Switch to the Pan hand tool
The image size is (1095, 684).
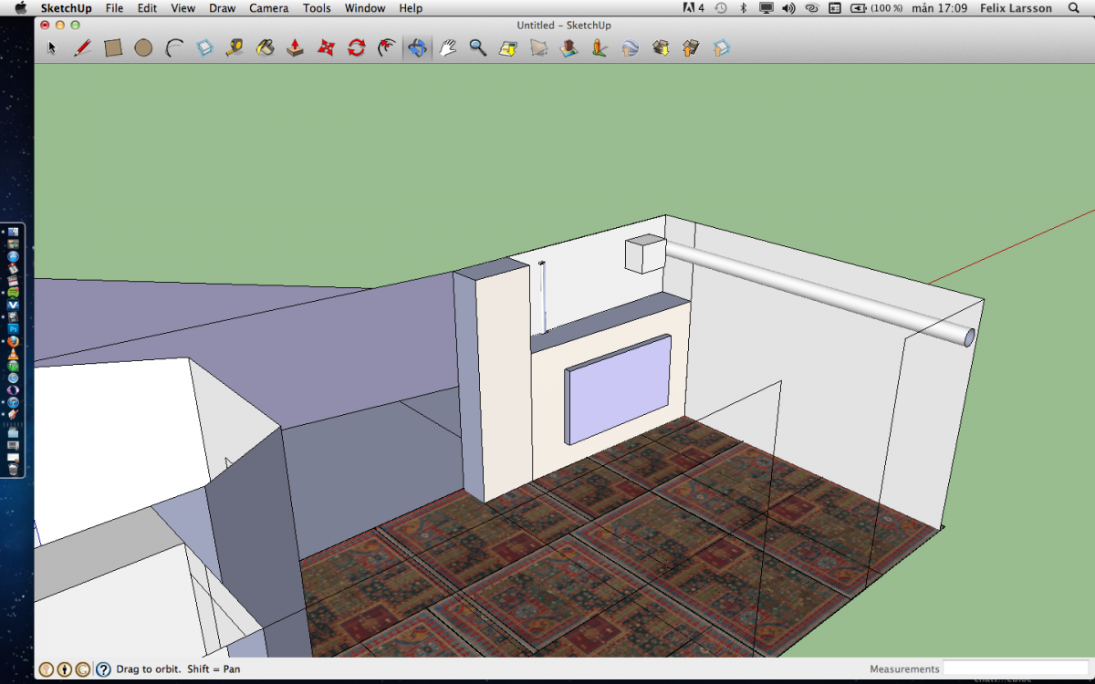click(x=447, y=48)
